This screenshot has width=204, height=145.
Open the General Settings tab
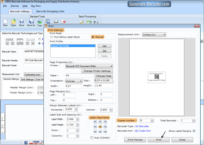pos(11,79)
